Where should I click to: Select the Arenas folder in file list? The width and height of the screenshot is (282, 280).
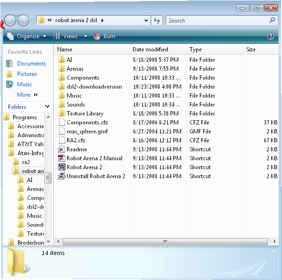(x=71, y=69)
